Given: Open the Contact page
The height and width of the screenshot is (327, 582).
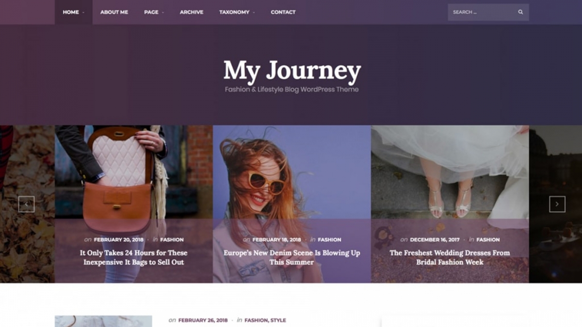Looking at the screenshot, I should [283, 12].
